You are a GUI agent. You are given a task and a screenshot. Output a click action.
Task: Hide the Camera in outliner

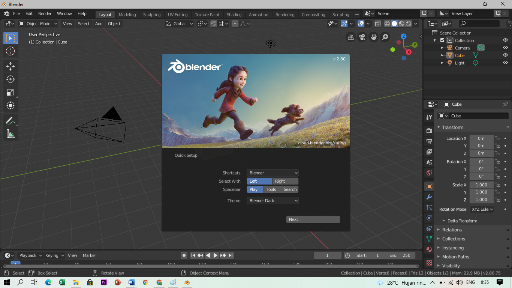click(x=505, y=48)
